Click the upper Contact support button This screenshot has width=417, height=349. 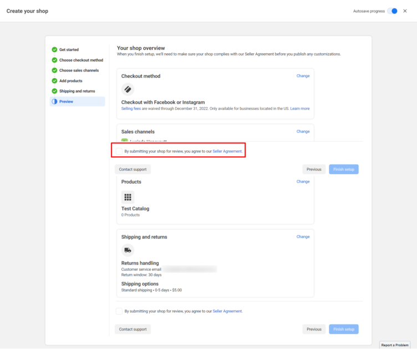[133, 169]
